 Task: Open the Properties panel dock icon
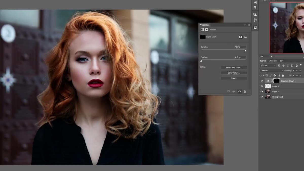(x=255, y=27)
